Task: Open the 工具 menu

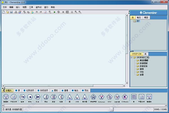Action: (31, 7)
